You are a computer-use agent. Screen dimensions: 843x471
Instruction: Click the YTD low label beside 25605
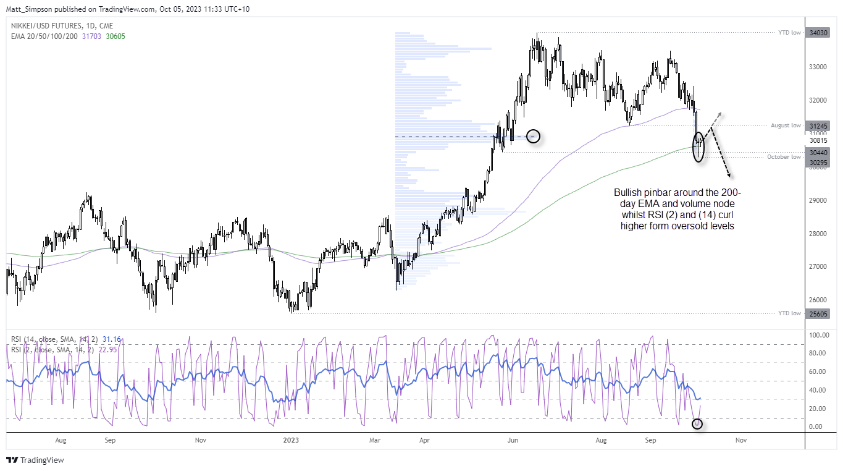point(789,313)
